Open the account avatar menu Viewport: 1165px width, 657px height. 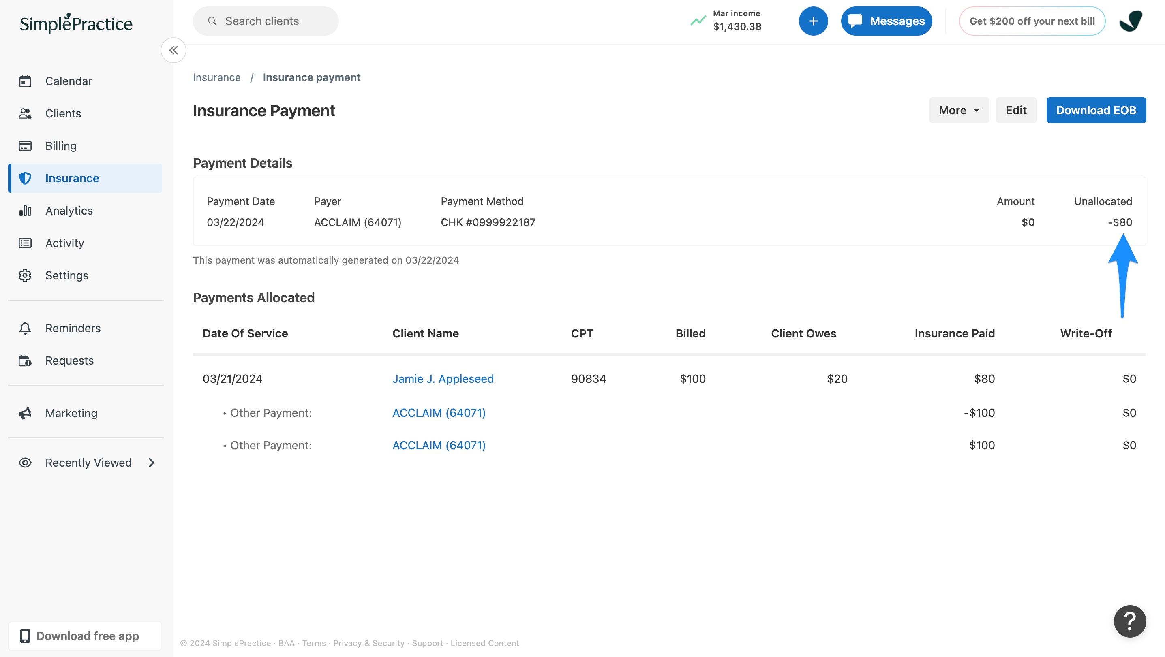1130,21
